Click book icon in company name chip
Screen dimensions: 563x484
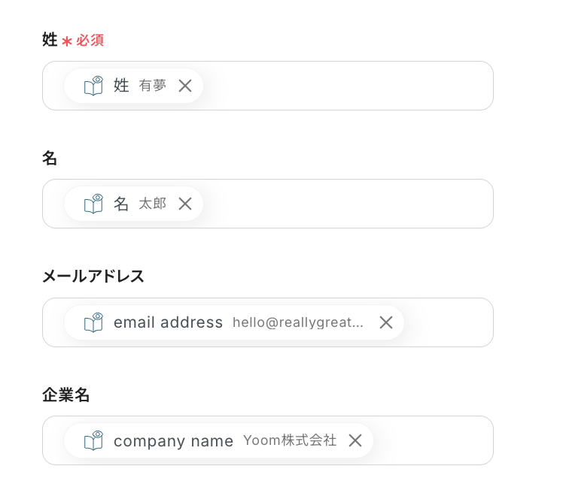(93, 440)
